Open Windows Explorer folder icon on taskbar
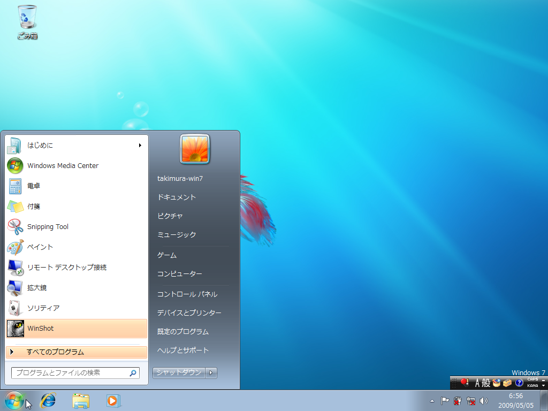 click(x=81, y=400)
